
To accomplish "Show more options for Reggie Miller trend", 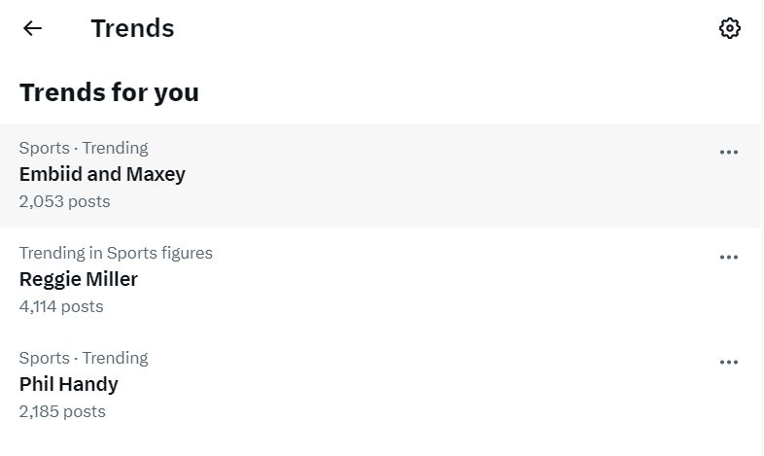I will (x=729, y=257).
